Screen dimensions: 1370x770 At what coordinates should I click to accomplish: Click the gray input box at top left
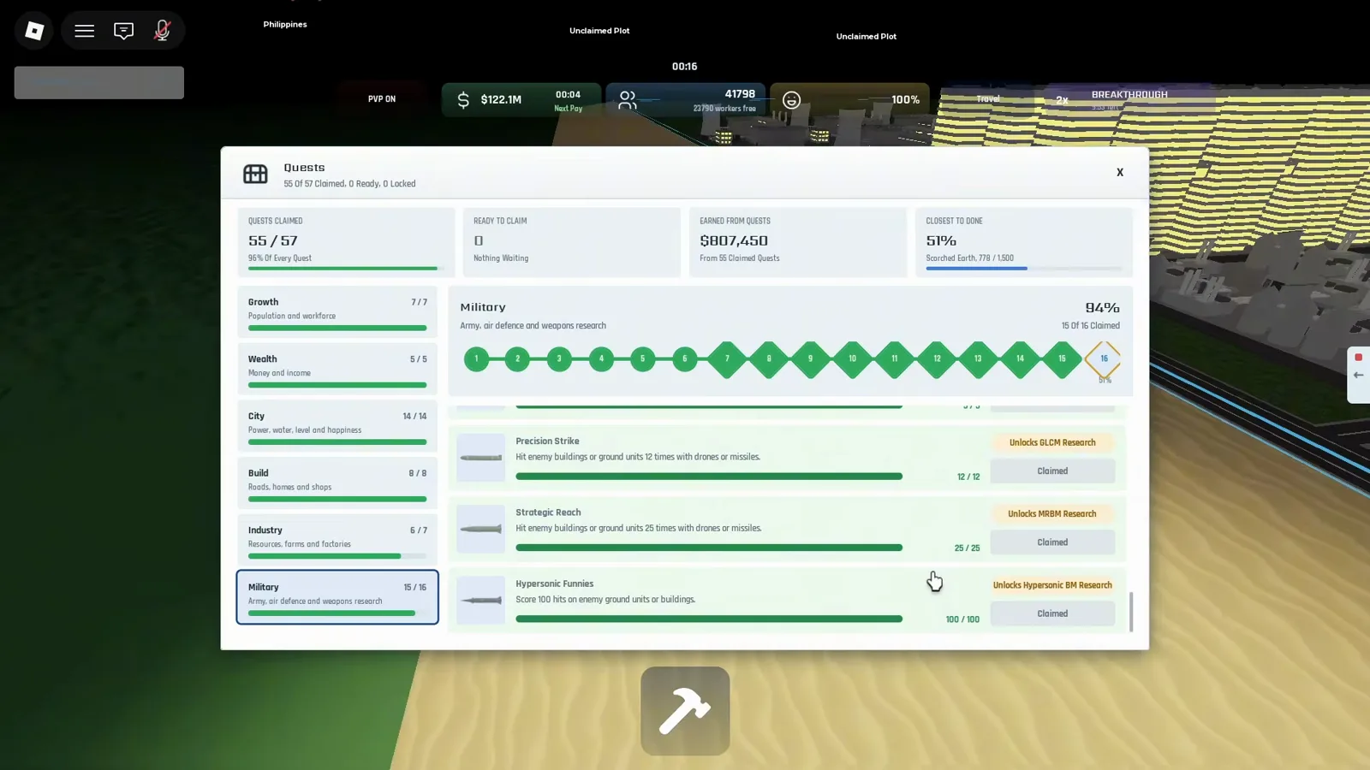[x=99, y=83]
